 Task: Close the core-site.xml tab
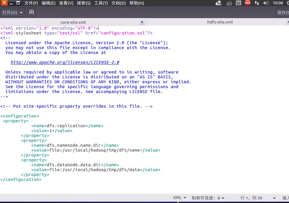[x=142, y=22]
